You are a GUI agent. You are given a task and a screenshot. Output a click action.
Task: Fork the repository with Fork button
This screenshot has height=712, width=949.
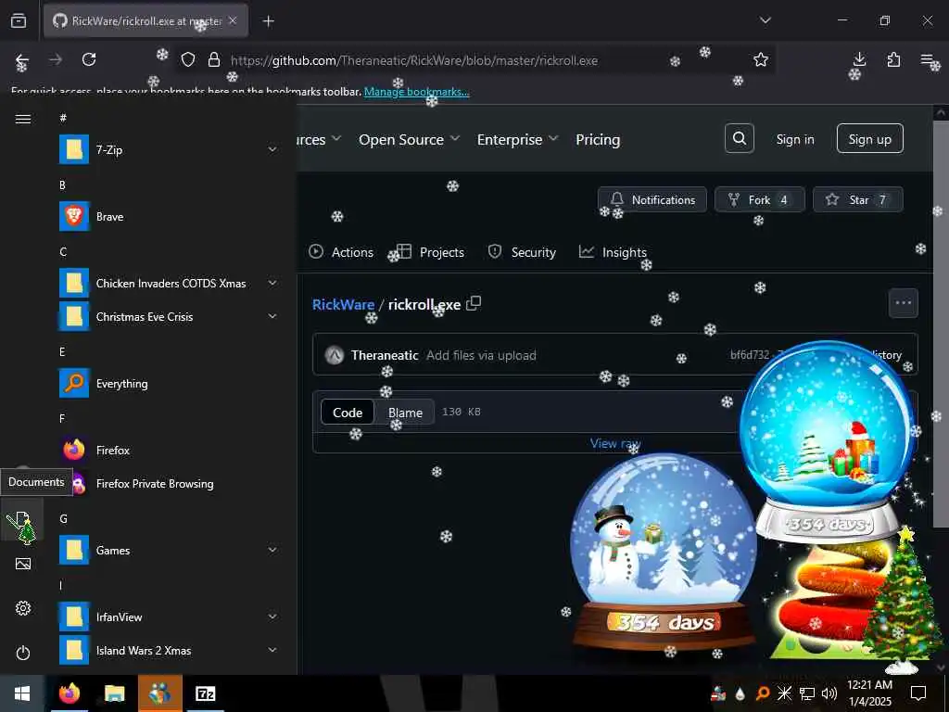click(760, 200)
